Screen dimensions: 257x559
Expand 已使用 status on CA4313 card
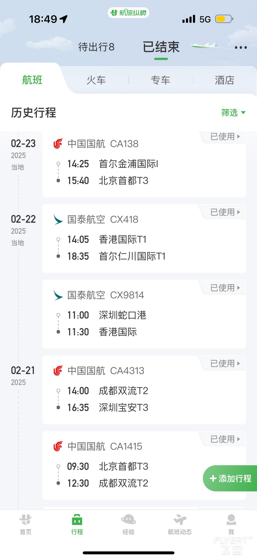[x=225, y=363]
